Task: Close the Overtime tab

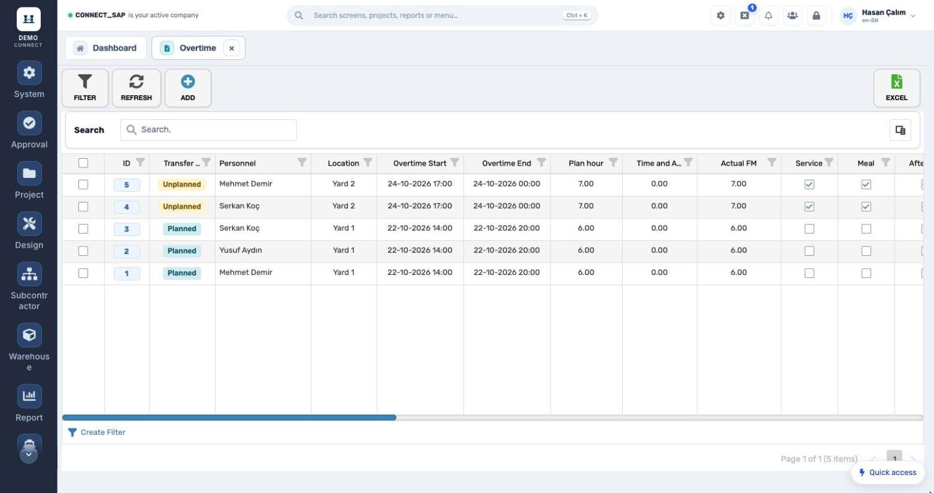Action: coord(232,48)
